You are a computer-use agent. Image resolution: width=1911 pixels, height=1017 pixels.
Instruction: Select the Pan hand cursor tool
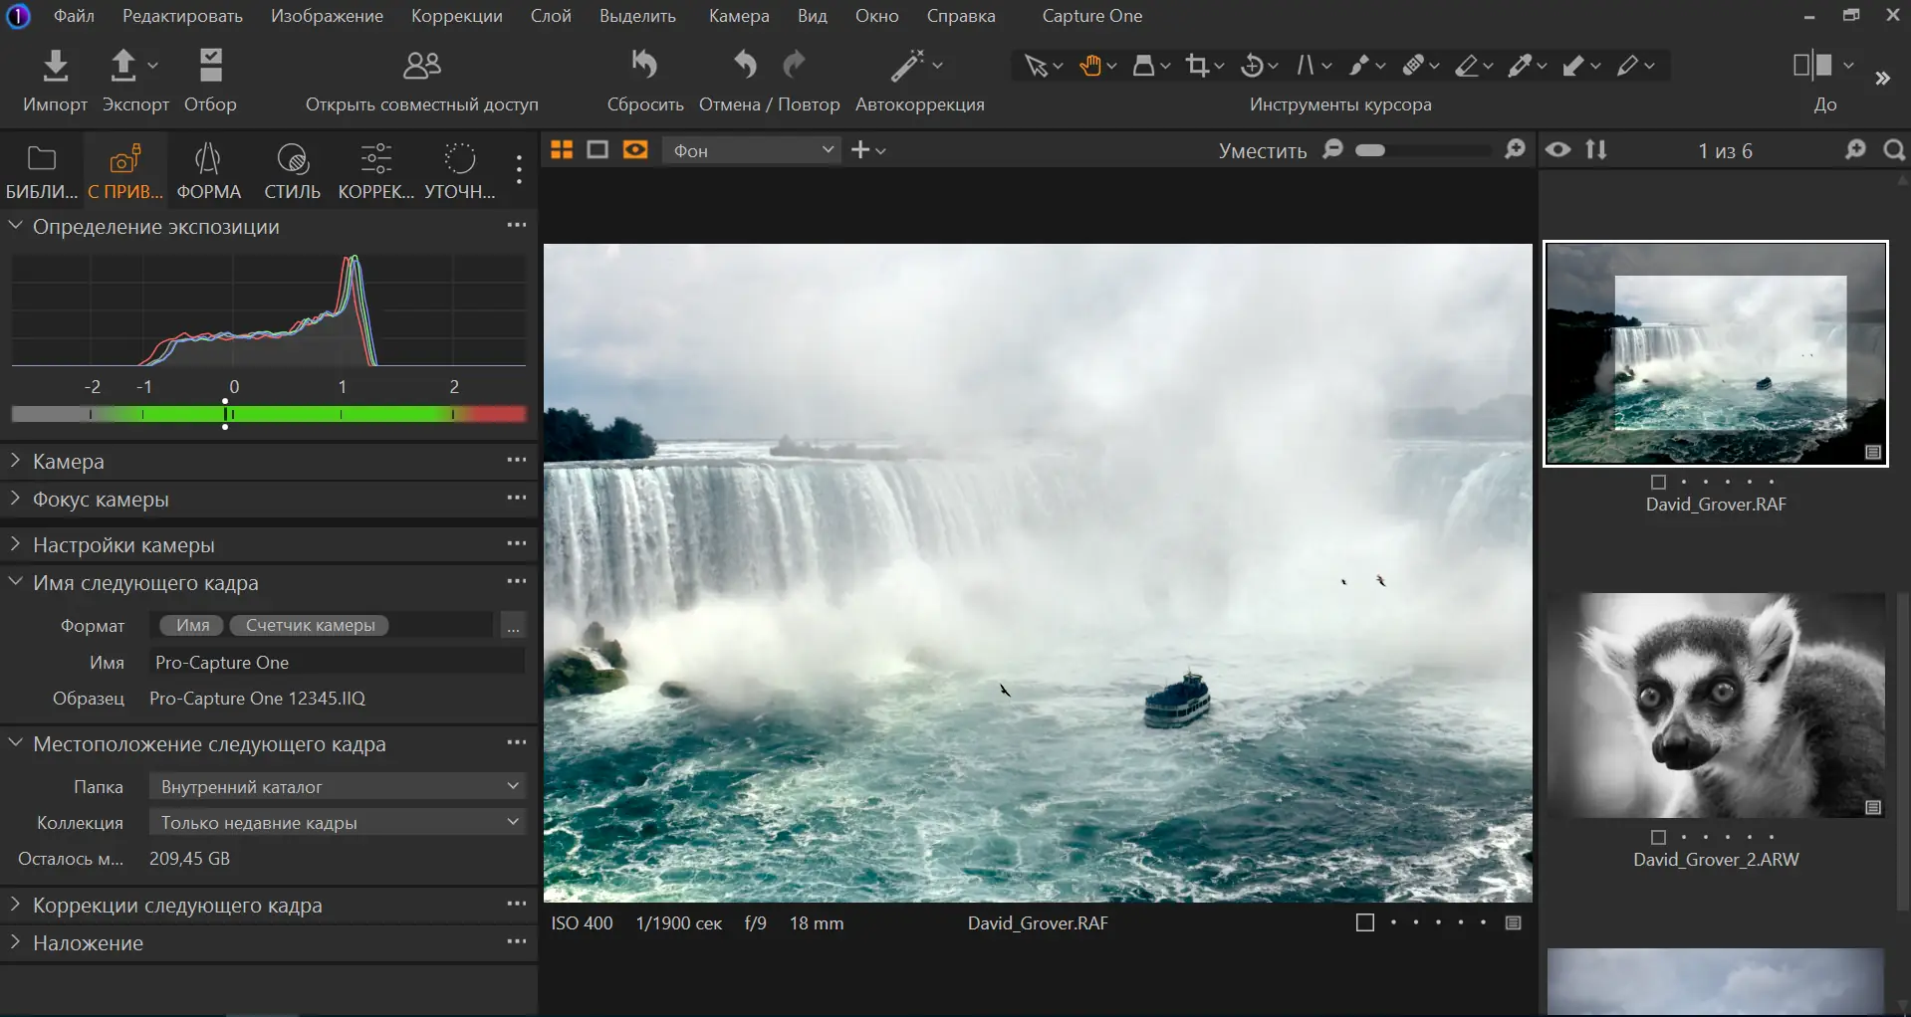click(1091, 66)
